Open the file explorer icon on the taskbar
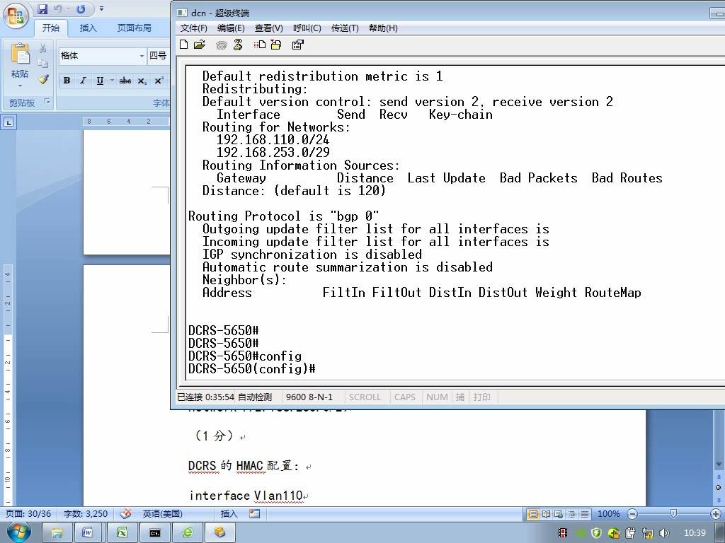 pyautogui.click(x=57, y=533)
